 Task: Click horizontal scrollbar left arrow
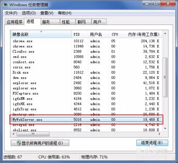click(13, 134)
